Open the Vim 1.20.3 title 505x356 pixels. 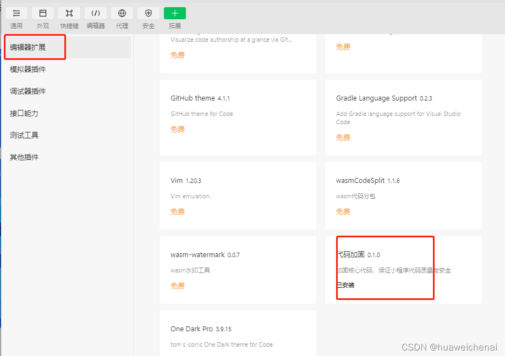click(x=186, y=180)
